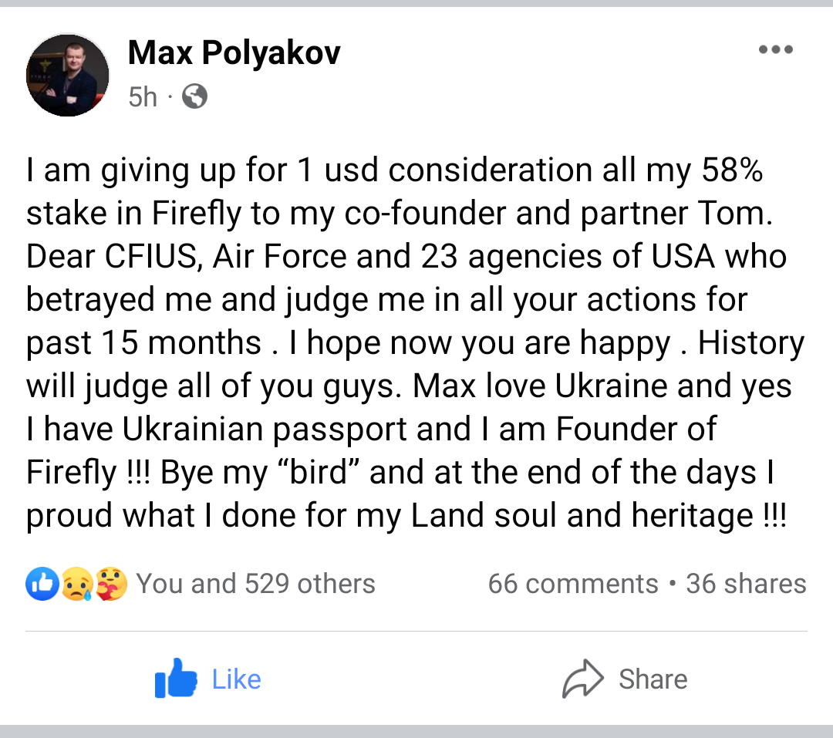This screenshot has height=738, width=833.
Task: Open the three-dots post options menu
Action: [775, 50]
